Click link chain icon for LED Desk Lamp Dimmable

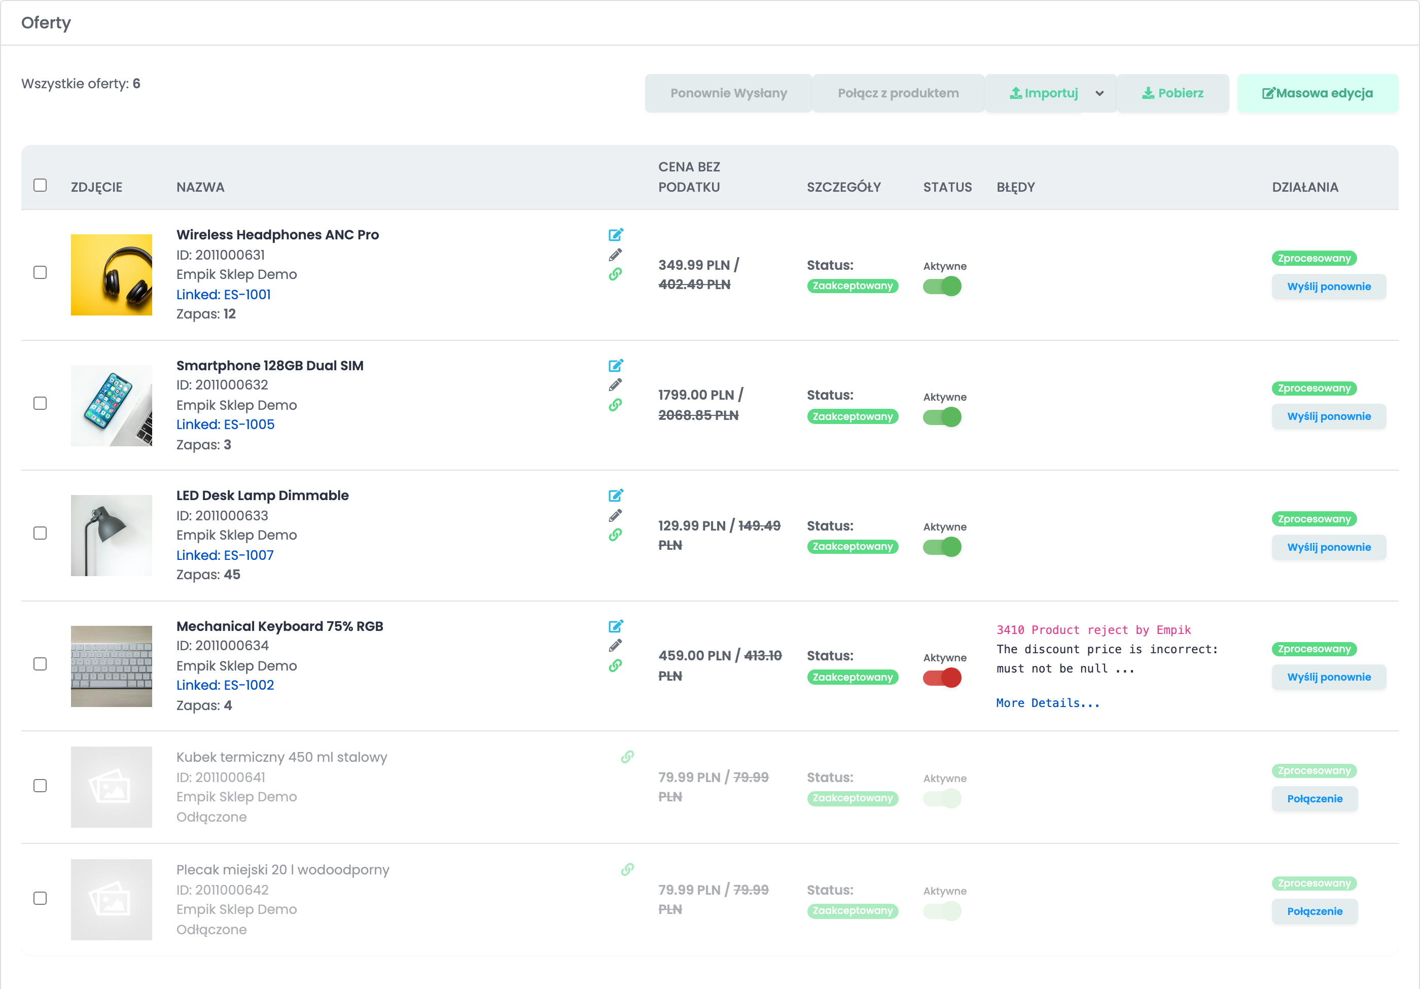pos(615,535)
